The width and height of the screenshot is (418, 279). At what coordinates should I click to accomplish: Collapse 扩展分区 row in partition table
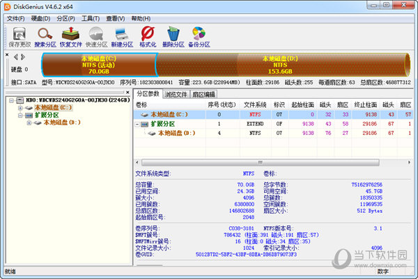click(137, 125)
